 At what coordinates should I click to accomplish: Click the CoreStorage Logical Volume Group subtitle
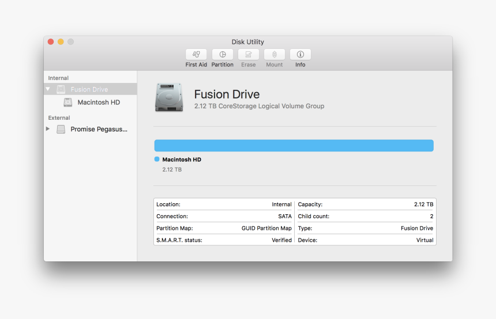(x=259, y=106)
